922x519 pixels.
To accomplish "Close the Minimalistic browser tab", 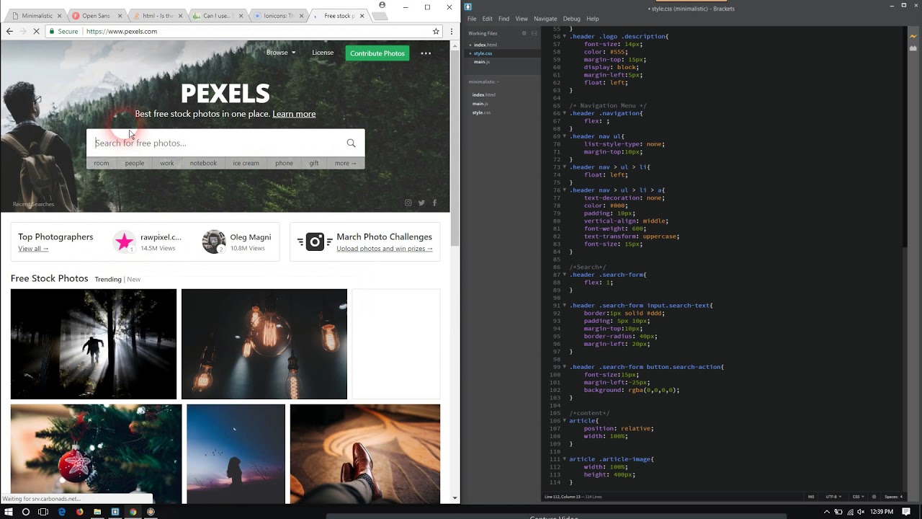I will (x=58, y=16).
